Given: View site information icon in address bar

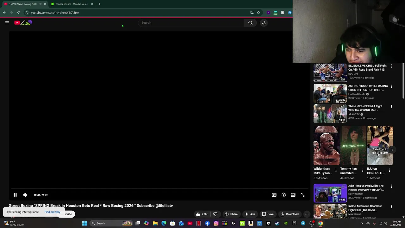Looking at the screenshot, I should (x=27, y=13).
